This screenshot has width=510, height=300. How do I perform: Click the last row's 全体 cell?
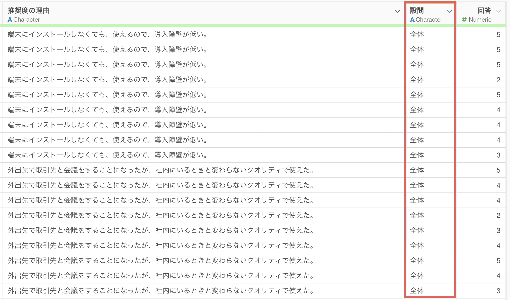417,291
